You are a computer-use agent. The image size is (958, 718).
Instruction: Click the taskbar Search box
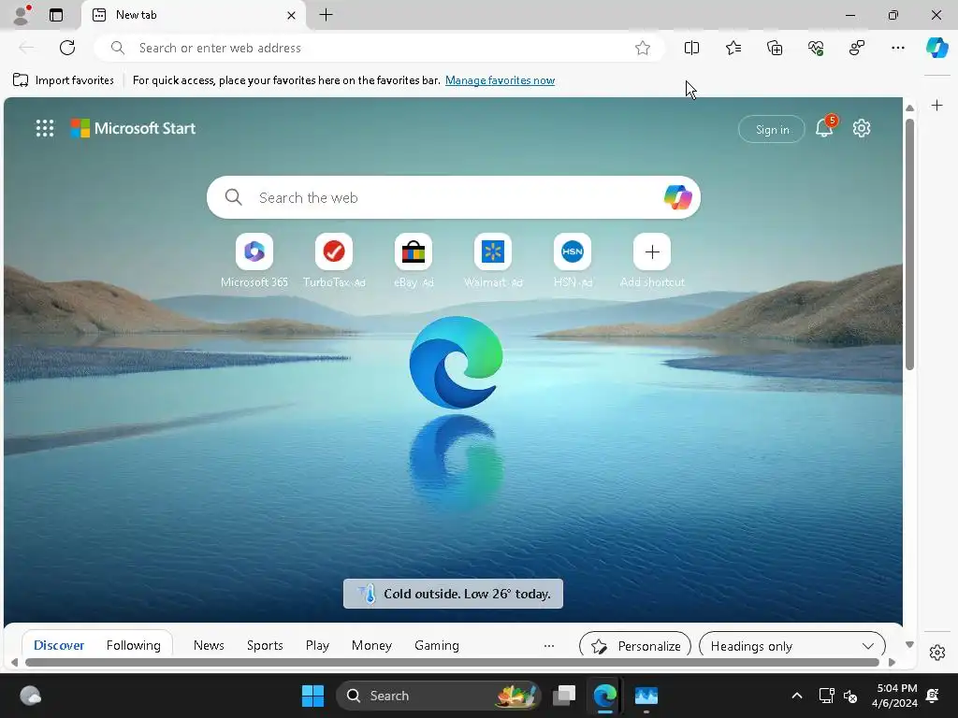439,696
